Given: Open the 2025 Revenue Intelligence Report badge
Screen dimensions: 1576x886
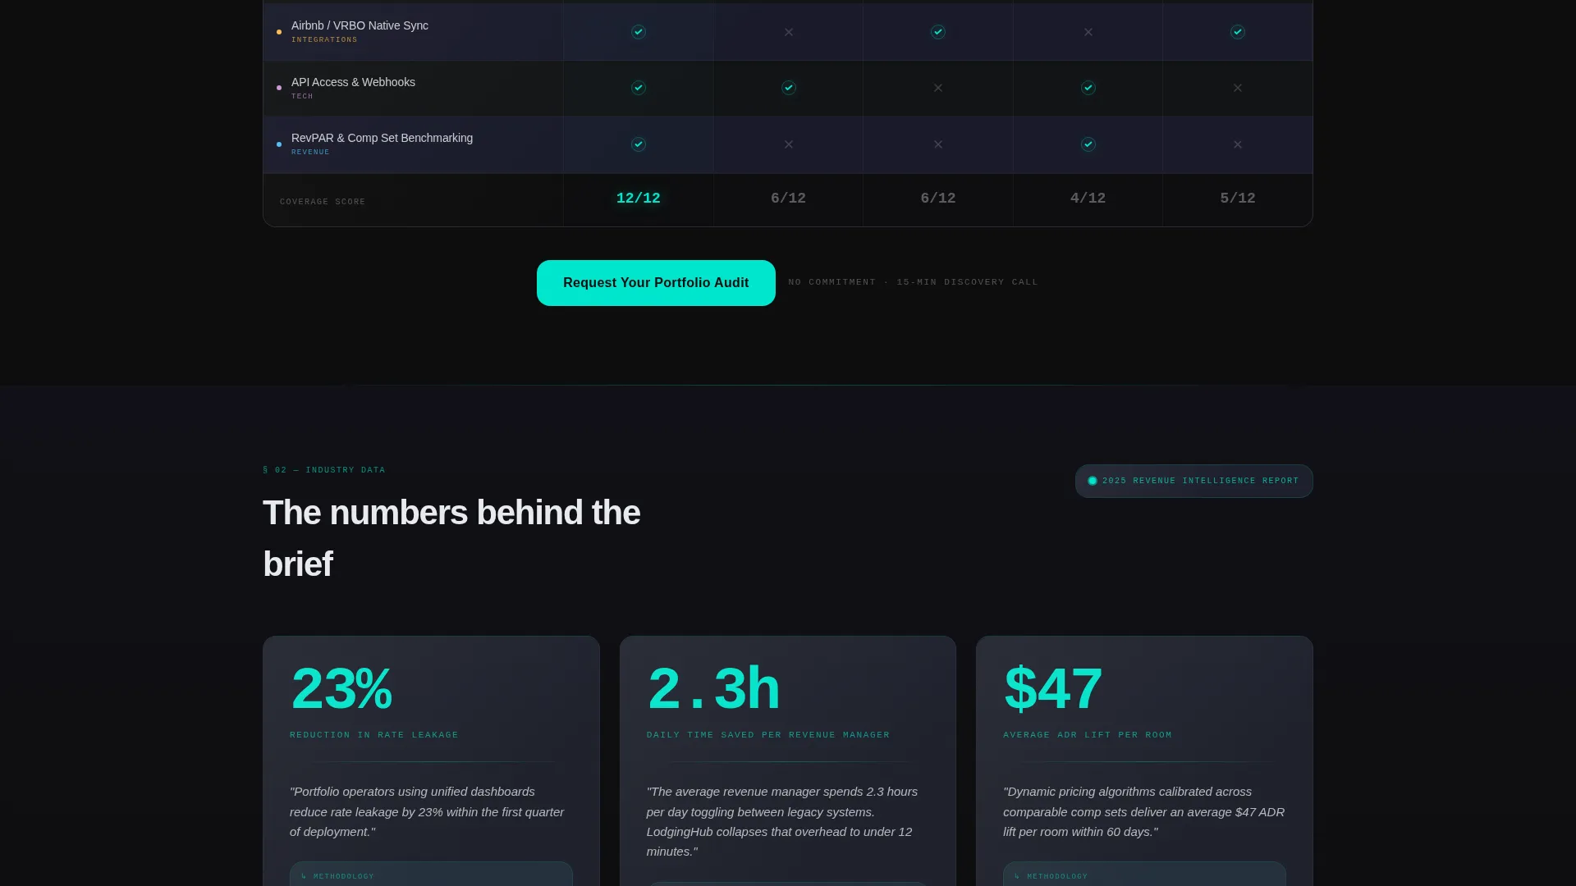Looking at the screenshot, I should [1193, 481].
